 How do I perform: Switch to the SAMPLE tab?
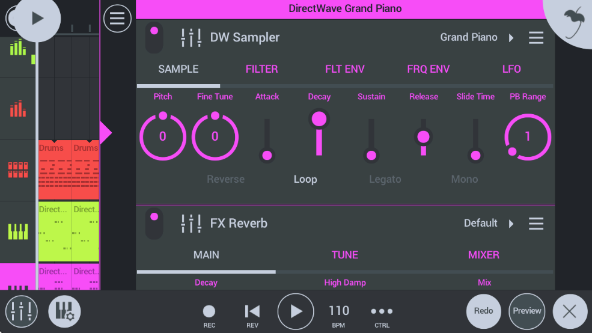[179, 69]
